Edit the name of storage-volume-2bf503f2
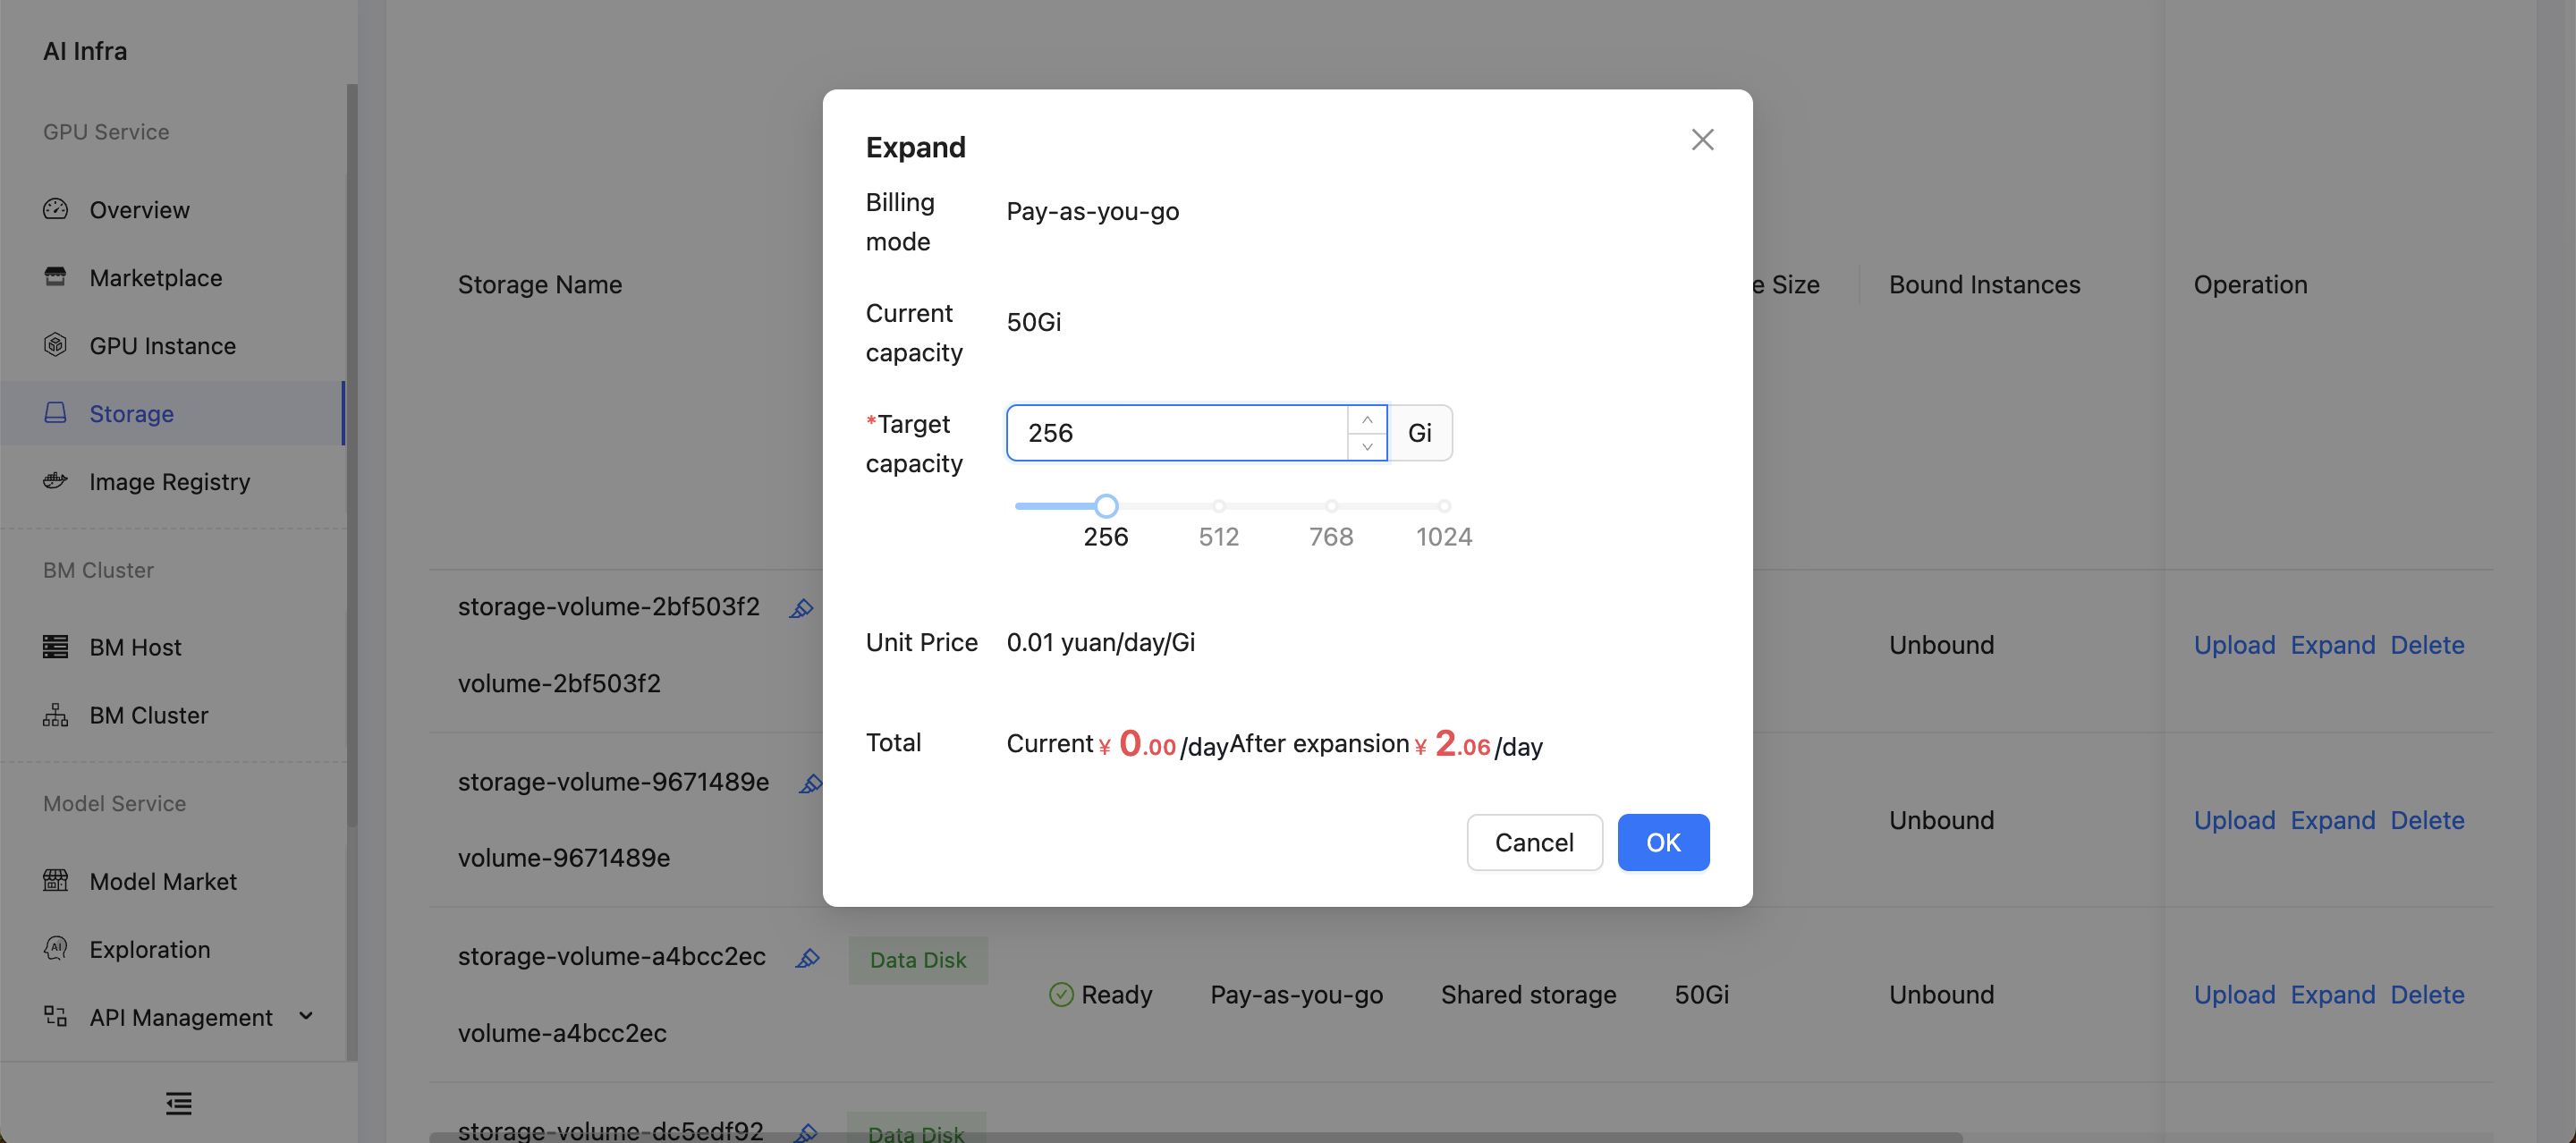Screen dimensions: 2576x1143 [801, 608]
